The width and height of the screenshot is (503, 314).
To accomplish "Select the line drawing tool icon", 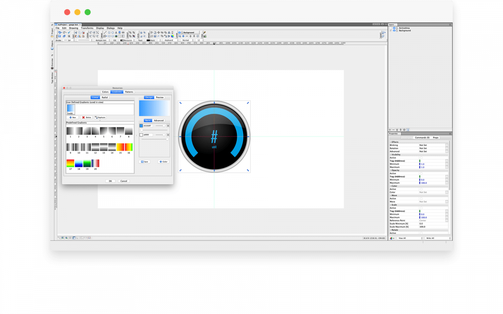I will [x=105, y=32].
